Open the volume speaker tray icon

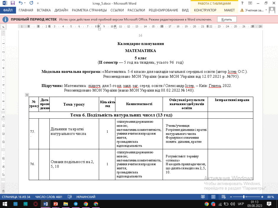click(232, 204)
